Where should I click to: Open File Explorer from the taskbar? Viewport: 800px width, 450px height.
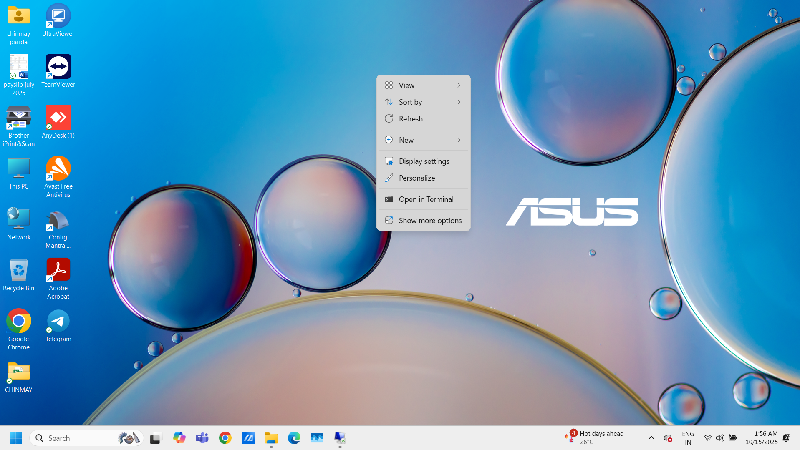click(x=271, y=438)
